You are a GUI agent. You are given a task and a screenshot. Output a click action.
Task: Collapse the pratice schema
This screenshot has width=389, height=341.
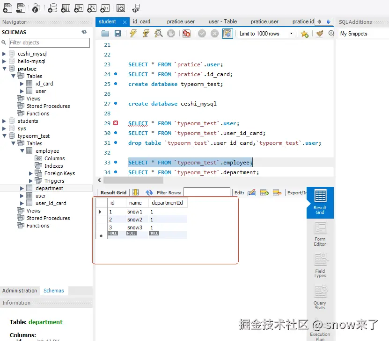coord(4,69)
